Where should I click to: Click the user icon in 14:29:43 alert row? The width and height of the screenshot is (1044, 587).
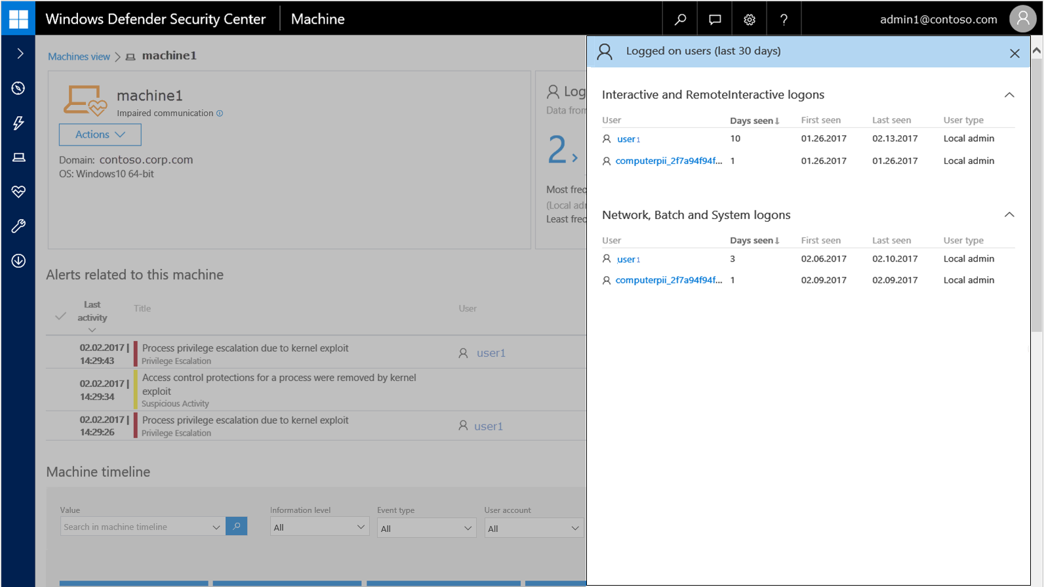pos(463,353)
